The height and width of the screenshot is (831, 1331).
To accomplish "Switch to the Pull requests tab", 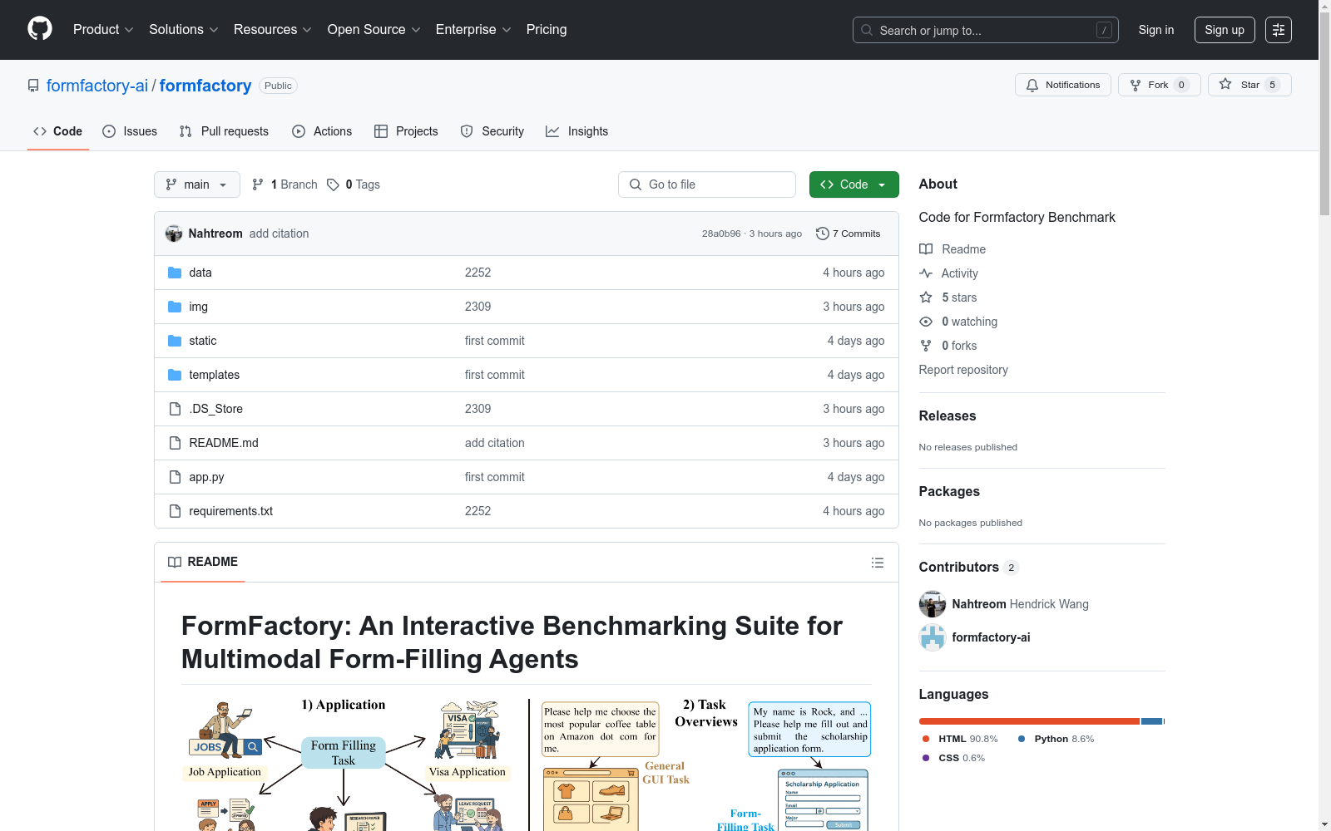I will coord(224,131).
